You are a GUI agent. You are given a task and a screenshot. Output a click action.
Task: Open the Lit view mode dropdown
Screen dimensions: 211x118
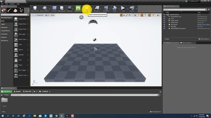tap(47, 15)
